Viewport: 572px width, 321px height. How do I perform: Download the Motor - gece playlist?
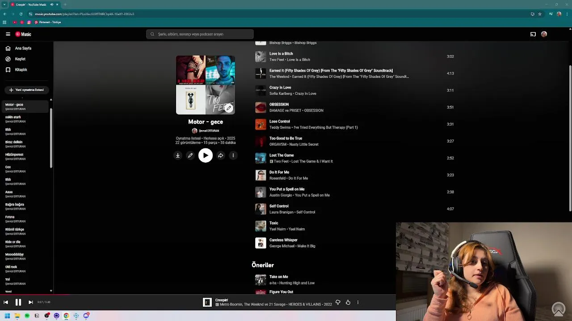[x=178, y=155]
